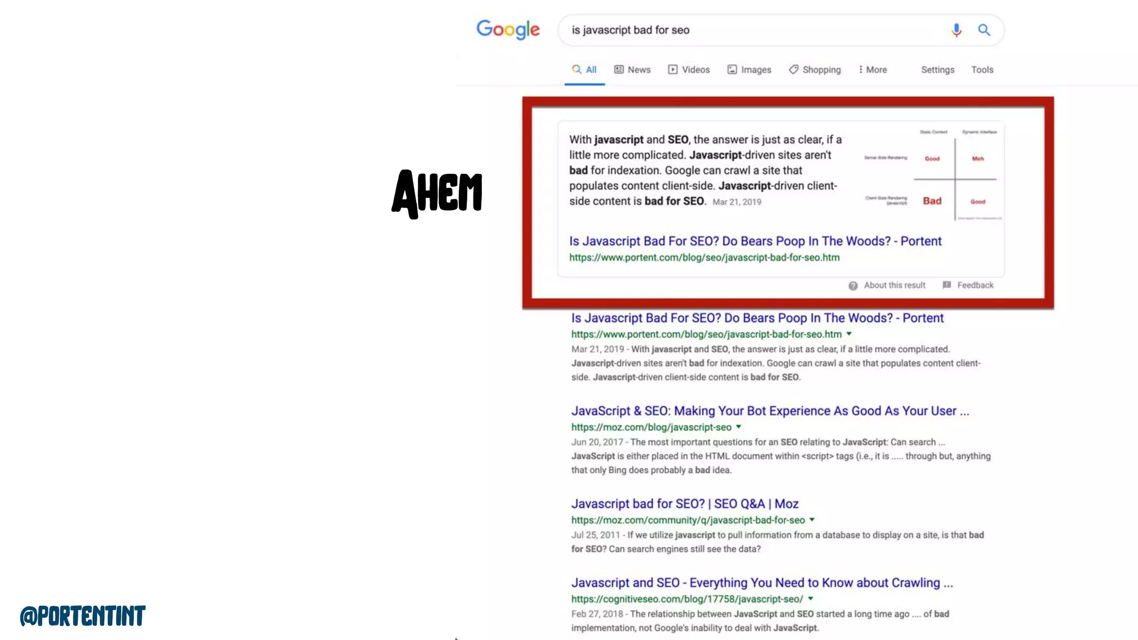This screenshot has width=1138, height=640.
Task: Open 'JavaScript & SEO: Making Your Bot Experience' result
Action: pyautogui.click(x=770, y=411)
